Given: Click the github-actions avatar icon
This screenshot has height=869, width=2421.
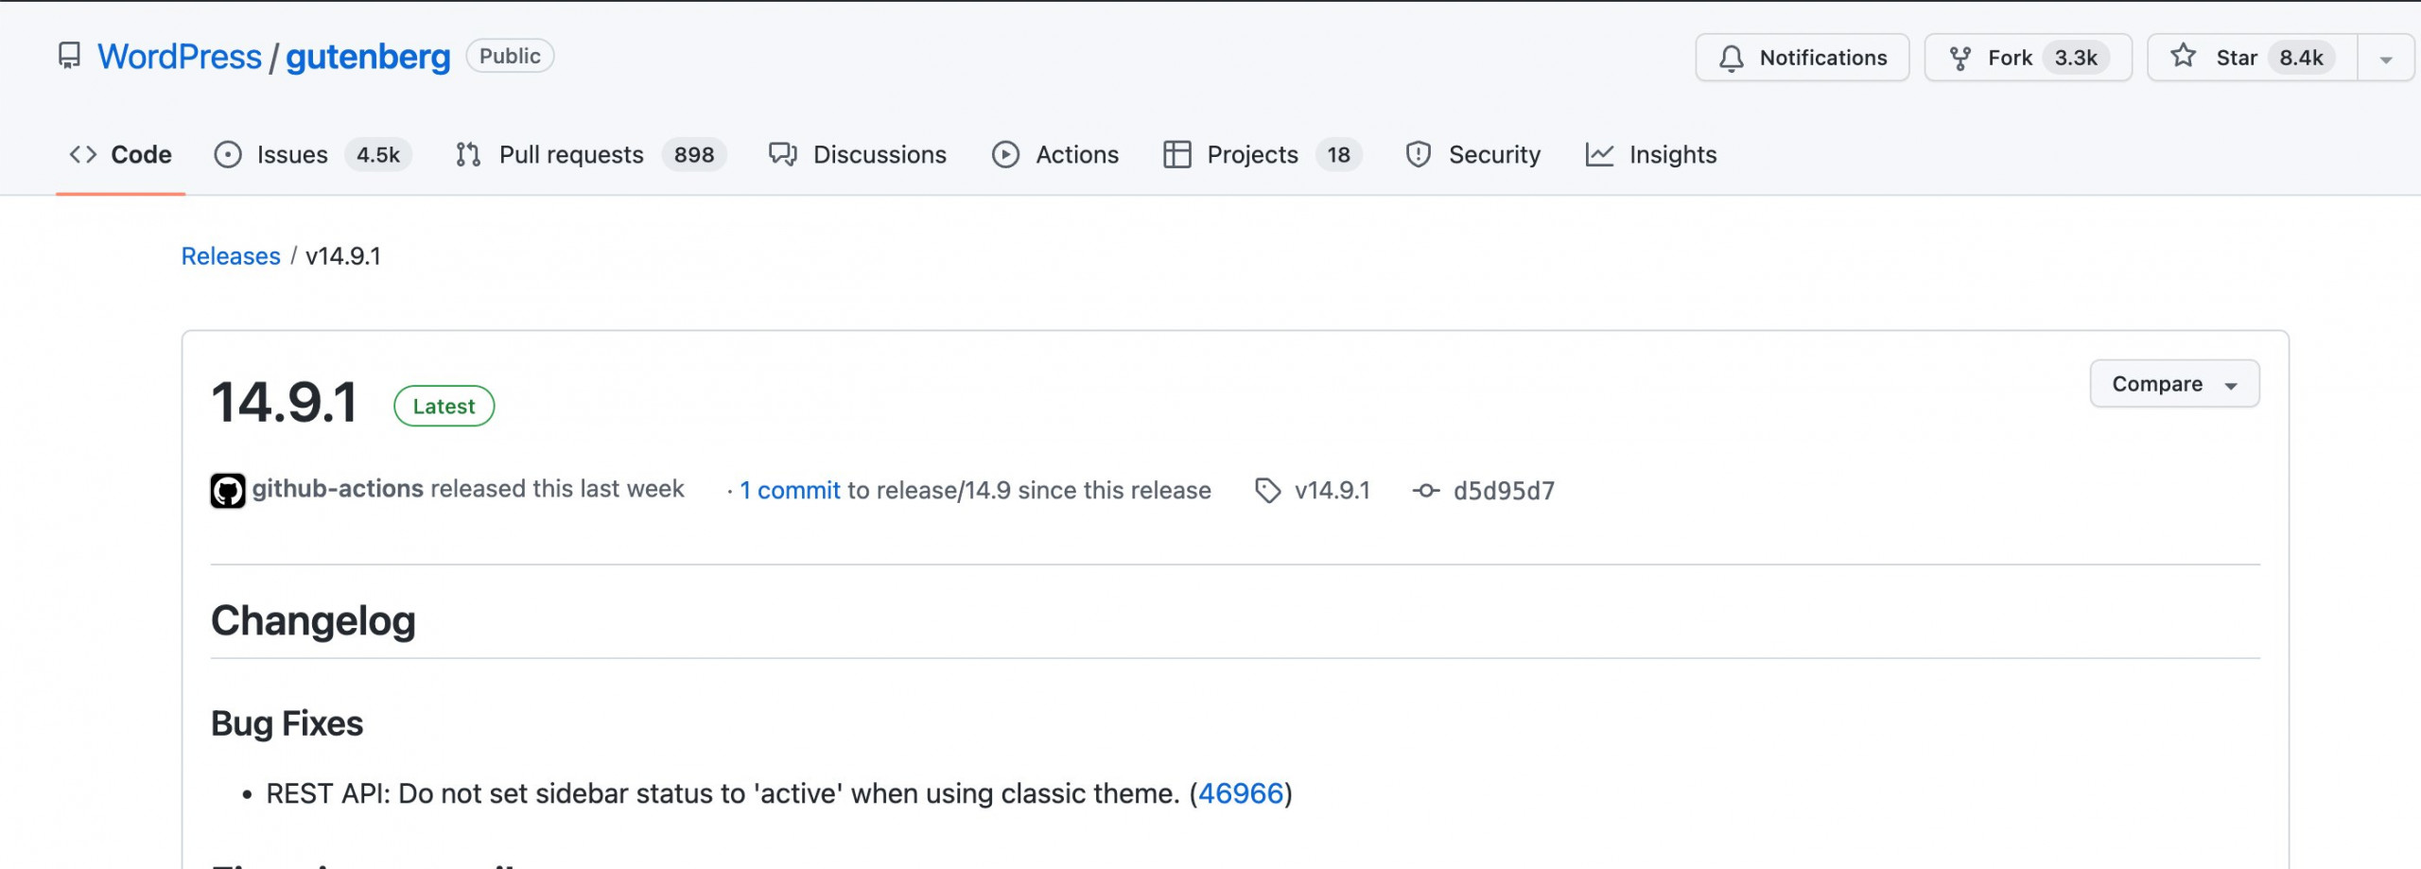Looking at the screenshot, I should 227,491.
